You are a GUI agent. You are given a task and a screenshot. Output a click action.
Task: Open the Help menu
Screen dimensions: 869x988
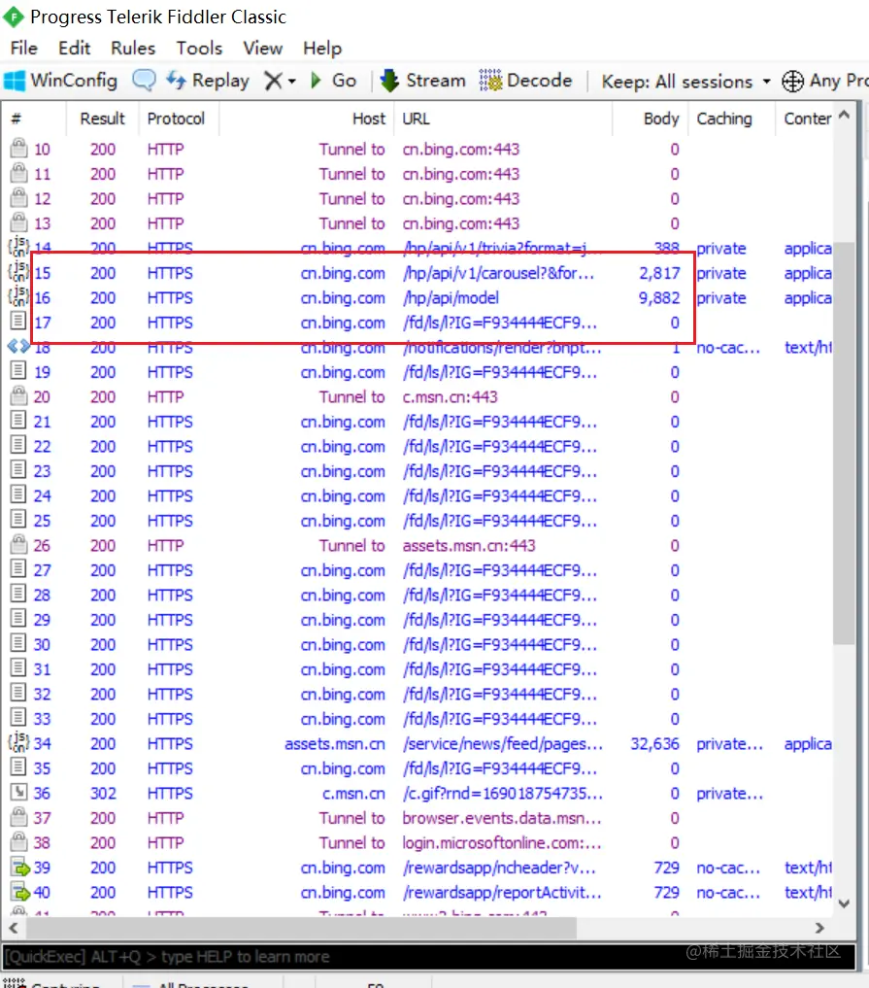point(322,49)
